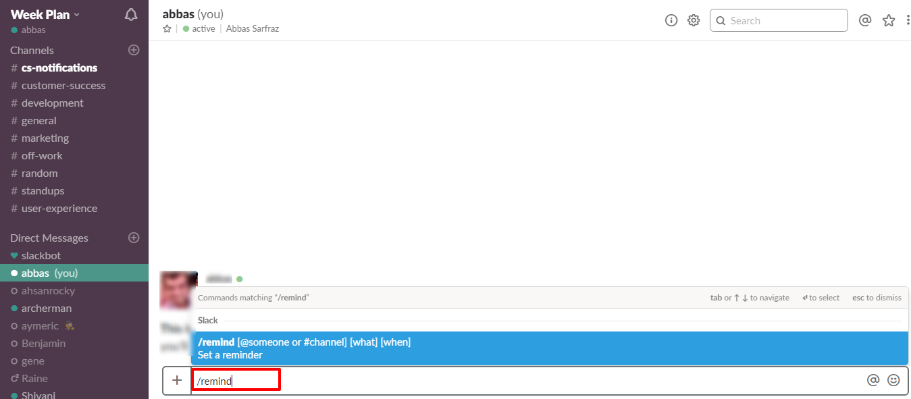Open a conversation with slackbot
Screen dimensions: 911x399
coord(41,255)
